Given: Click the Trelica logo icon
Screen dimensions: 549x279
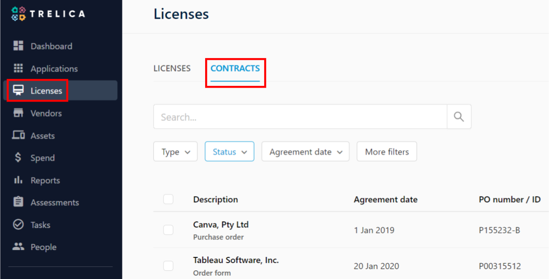Looking at the screenshot, I should [x=18, y=14].
